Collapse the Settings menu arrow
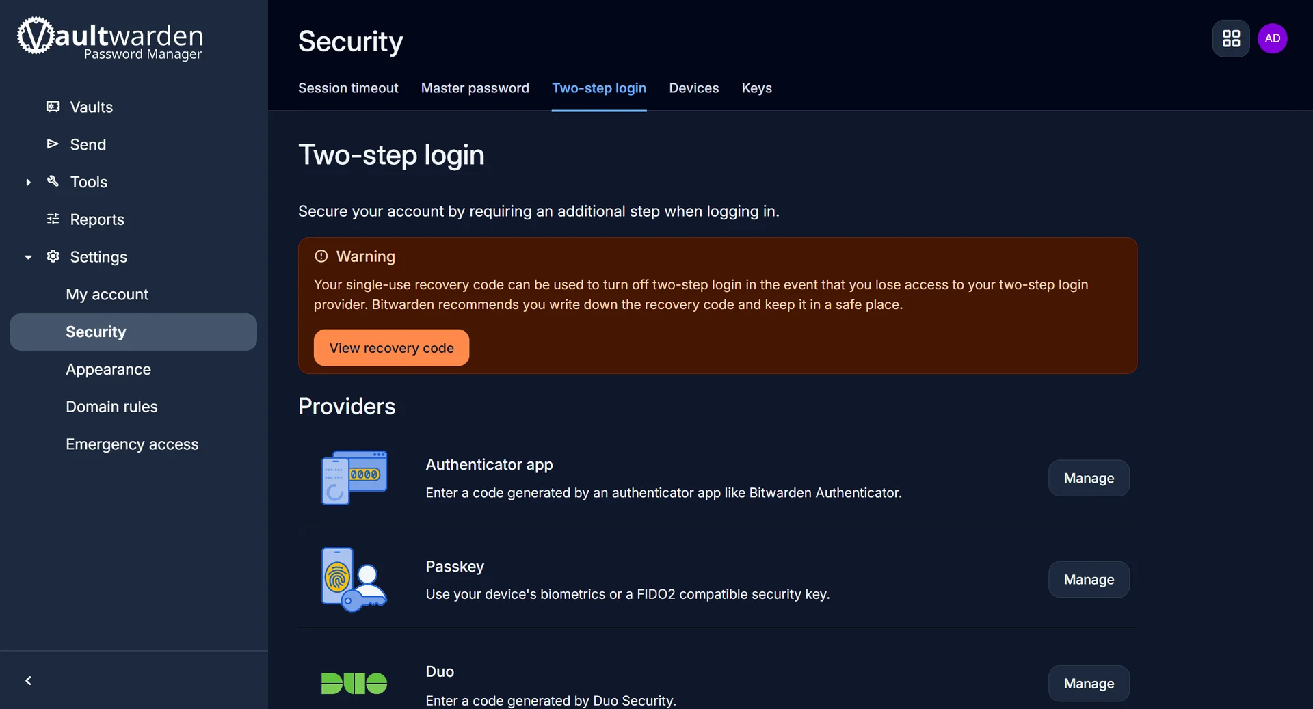The width and height of the screenshot is (1313, 709). (28, 257)
